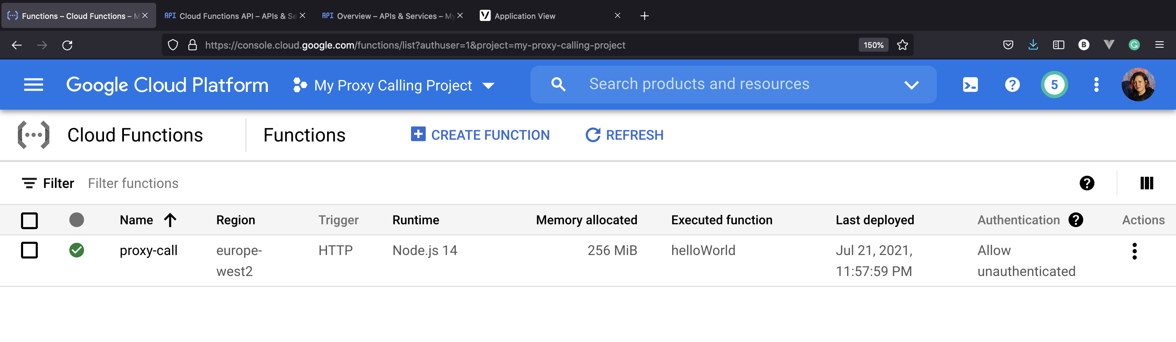This screenshot has width=1176, height=342.
Task: Click the Google Cloud Platform logo
Action: click(167, 85)
